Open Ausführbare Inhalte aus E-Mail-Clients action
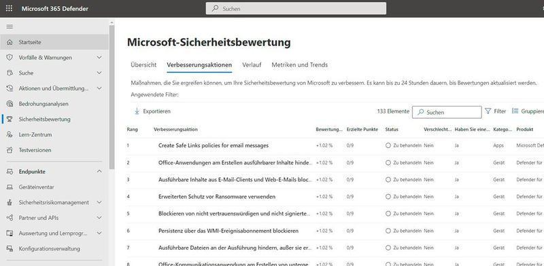Viewport: 544px width, 266px height. [x=235, y=179]
